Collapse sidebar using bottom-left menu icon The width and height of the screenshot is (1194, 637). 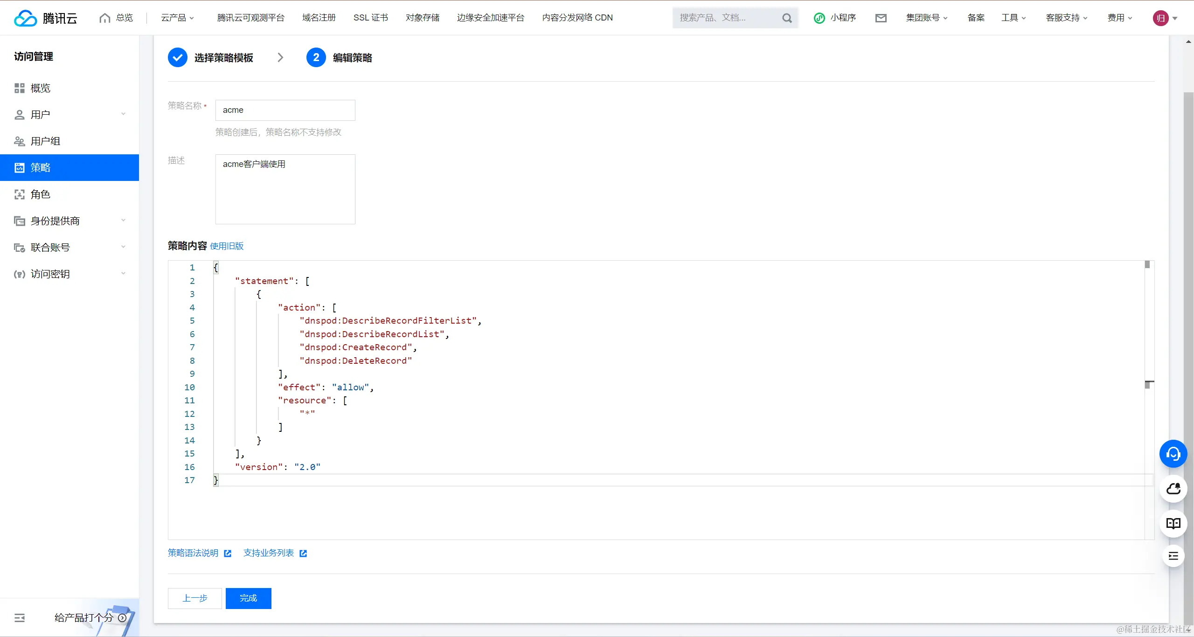20,618
